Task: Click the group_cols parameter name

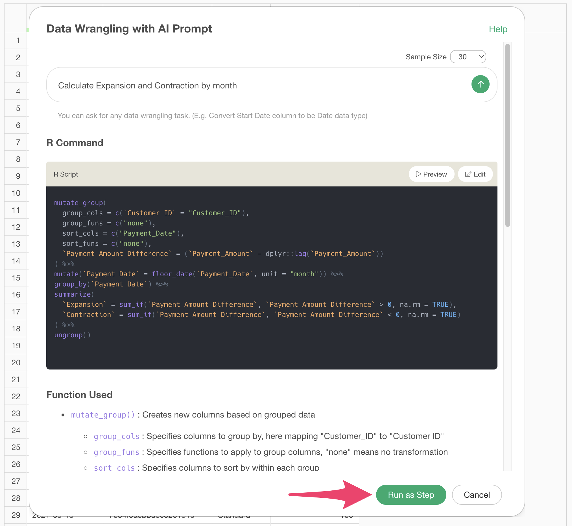Action: tap(116, 436)
